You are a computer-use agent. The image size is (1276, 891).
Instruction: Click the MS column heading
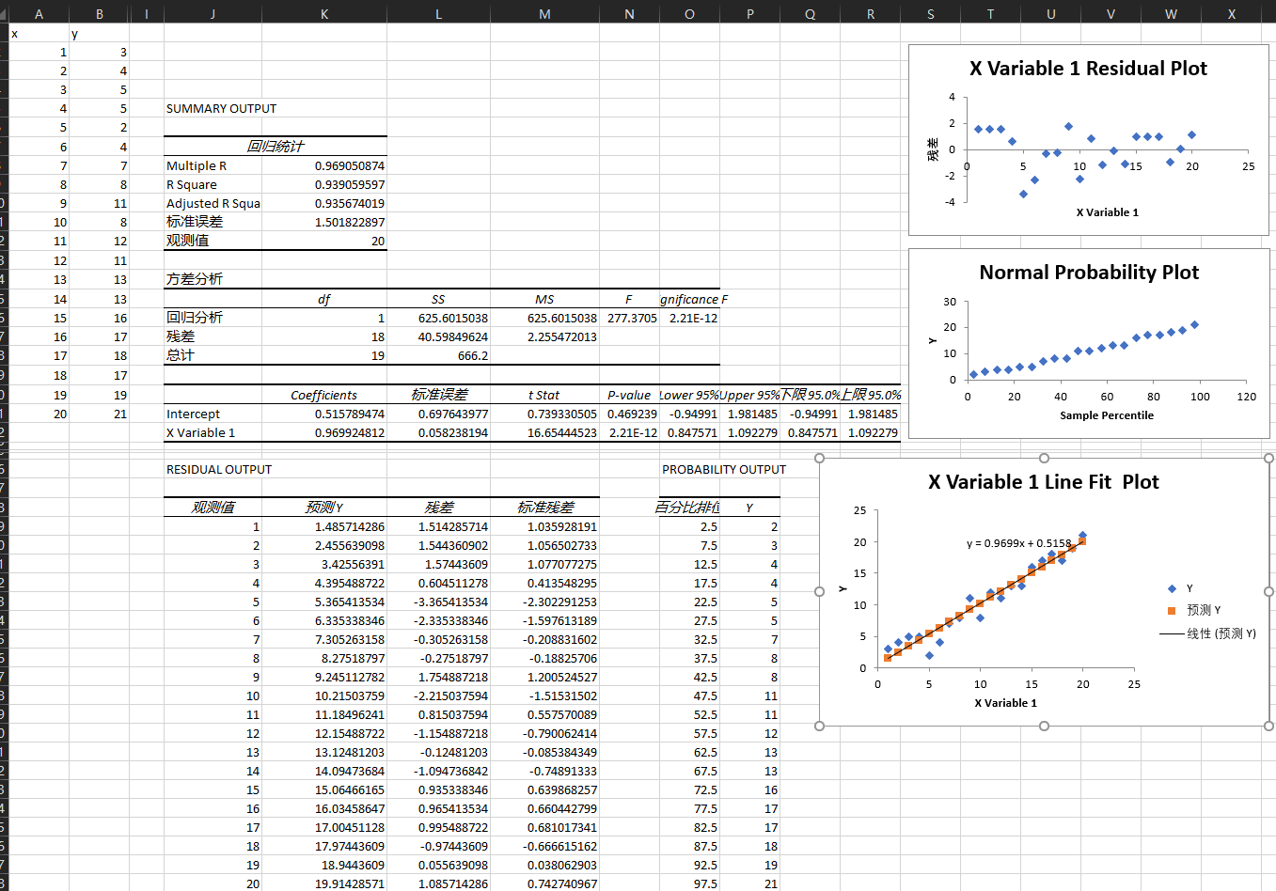tap(544, 299)
